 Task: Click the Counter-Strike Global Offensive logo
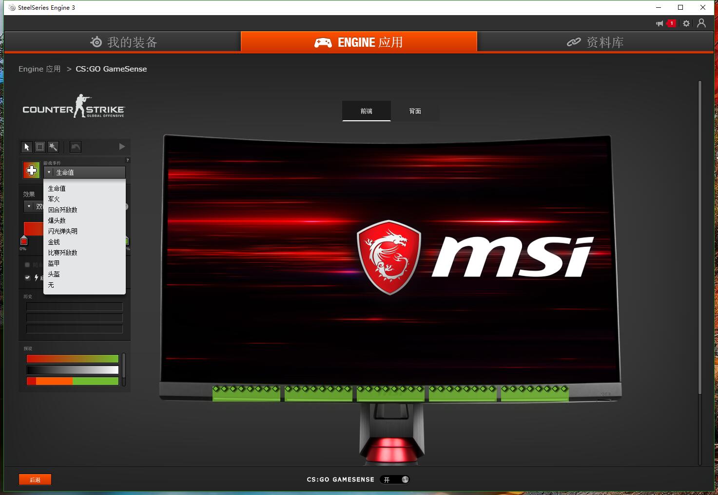(74, 106)
